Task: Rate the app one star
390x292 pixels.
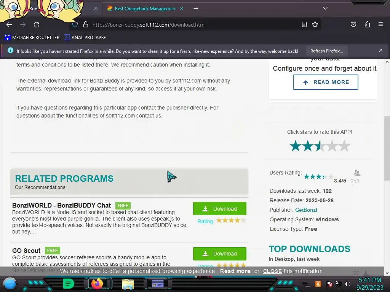Action: tap(296, 146)
